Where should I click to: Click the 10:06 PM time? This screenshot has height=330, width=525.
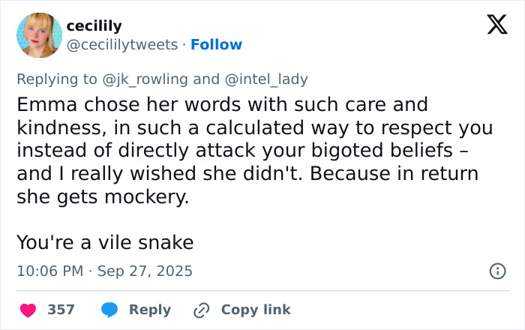(49, 271)
